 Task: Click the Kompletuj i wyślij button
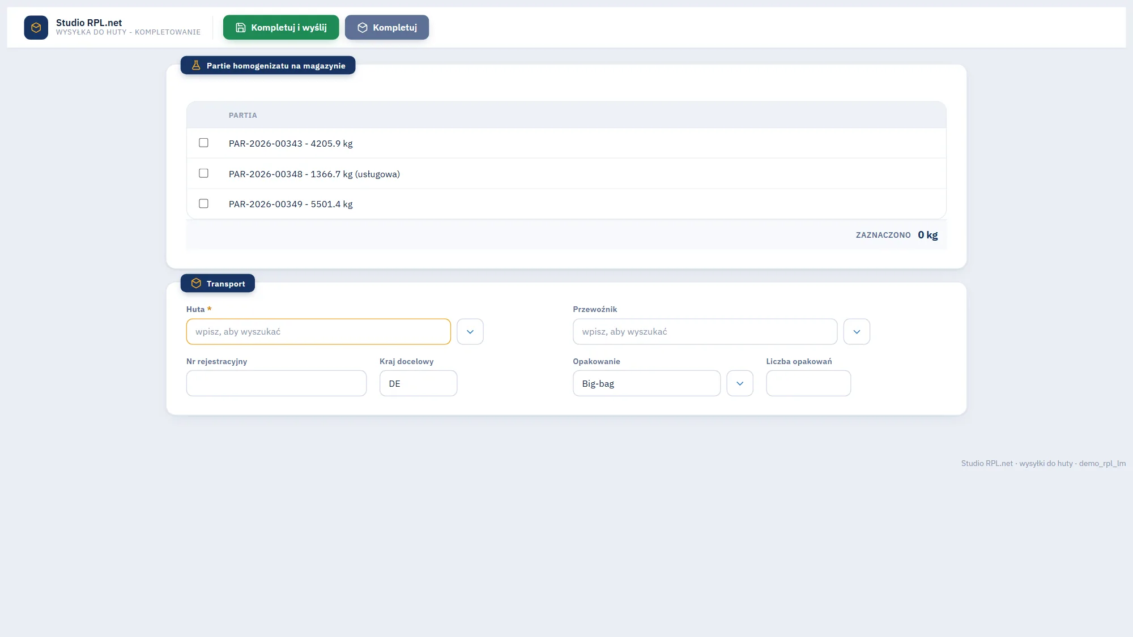281,27
